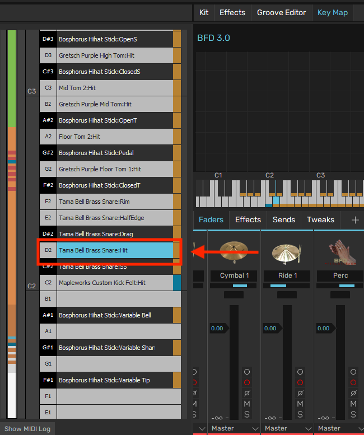Solo the Ride 1 channel
Screen dimensions: 364x435
(300, 414)
